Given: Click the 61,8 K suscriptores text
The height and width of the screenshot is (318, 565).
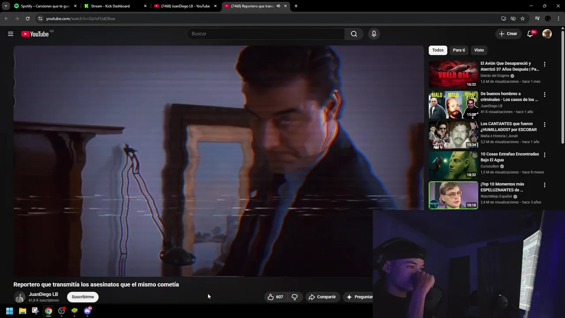Looking at the screenshot, I should pos(44,300).
